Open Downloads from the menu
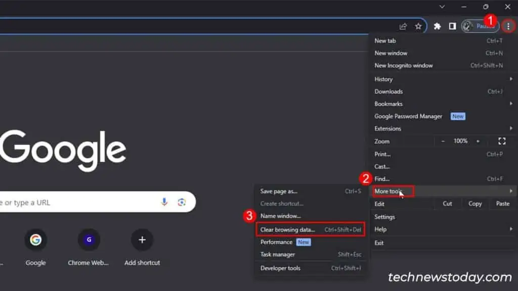This screenshot has height=291, width=518. (443, 92)
